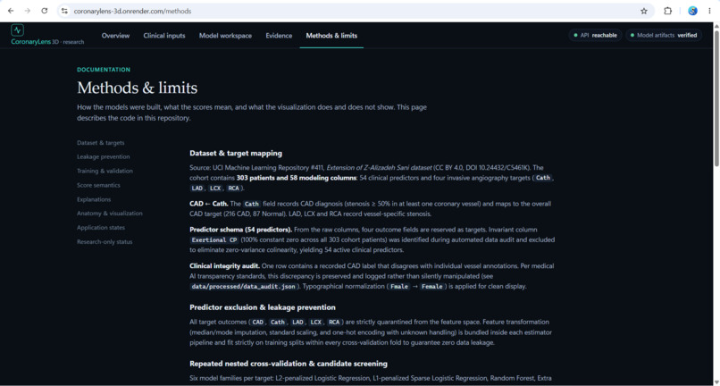720x386 pixels.
Task: Jump to Dataset & targets section
Action: click(101, 143)
